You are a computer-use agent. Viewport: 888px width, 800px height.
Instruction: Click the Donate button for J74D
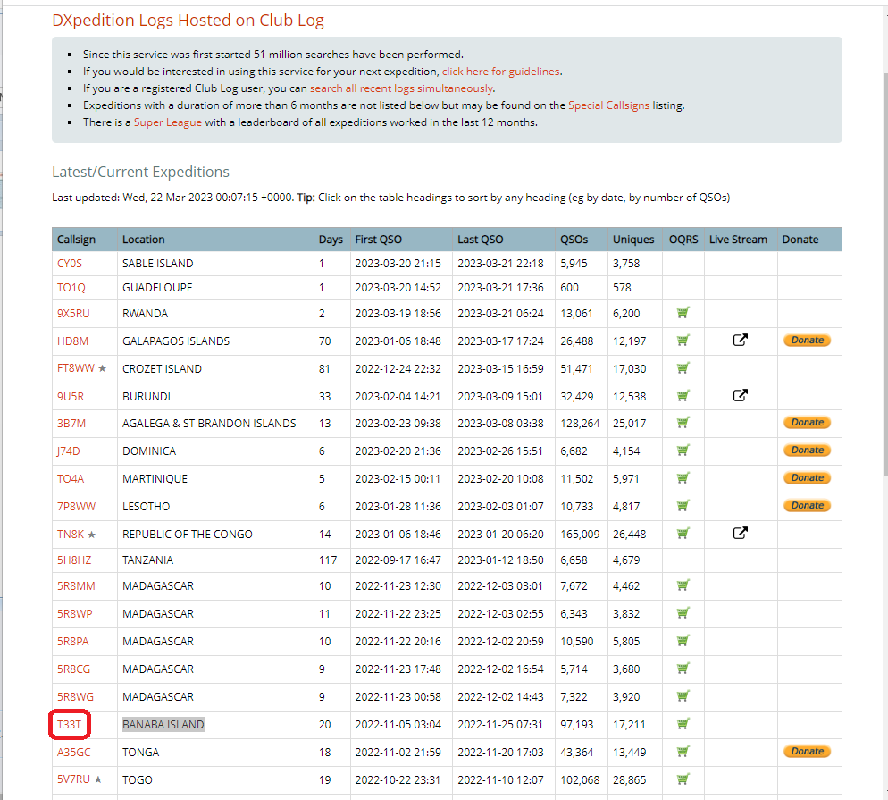807,450
